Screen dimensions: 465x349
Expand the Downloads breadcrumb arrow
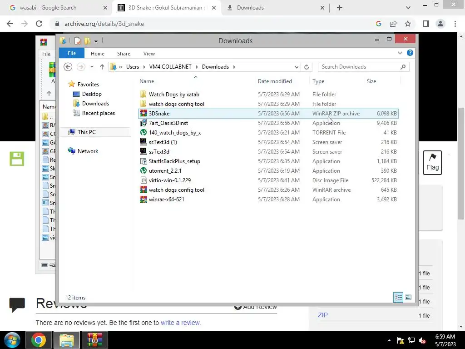pyautogui.click(x=234, y=67)
